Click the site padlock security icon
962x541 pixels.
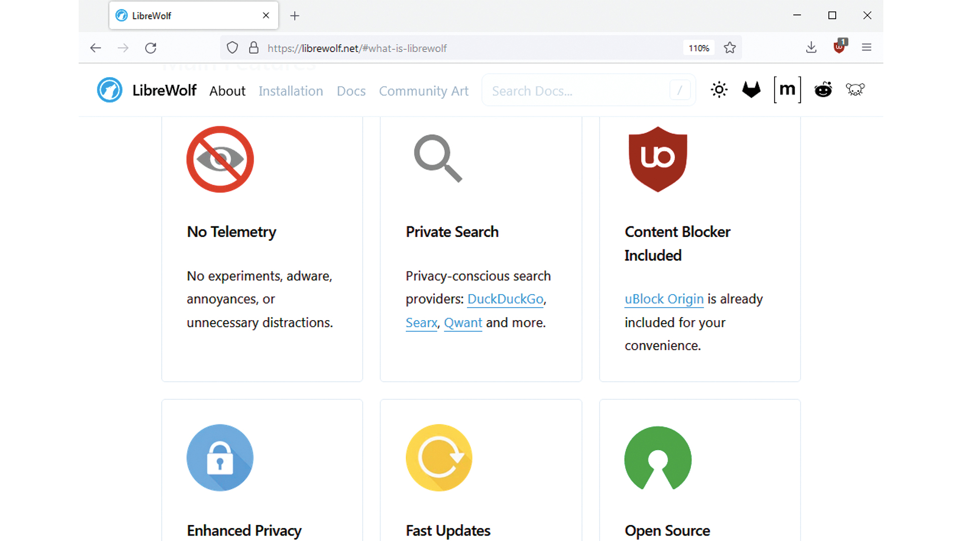254,48
